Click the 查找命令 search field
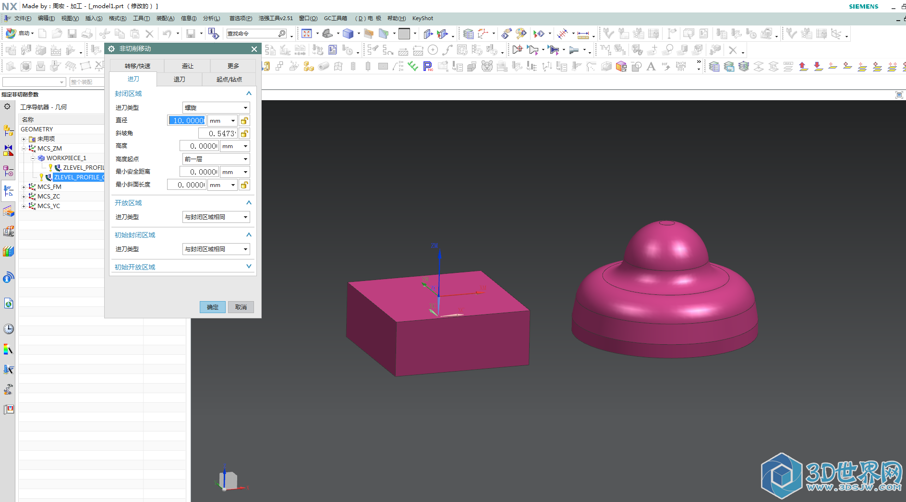Viewport: 906px width, 502px height. pyautogui.click(x=256, y=34)
